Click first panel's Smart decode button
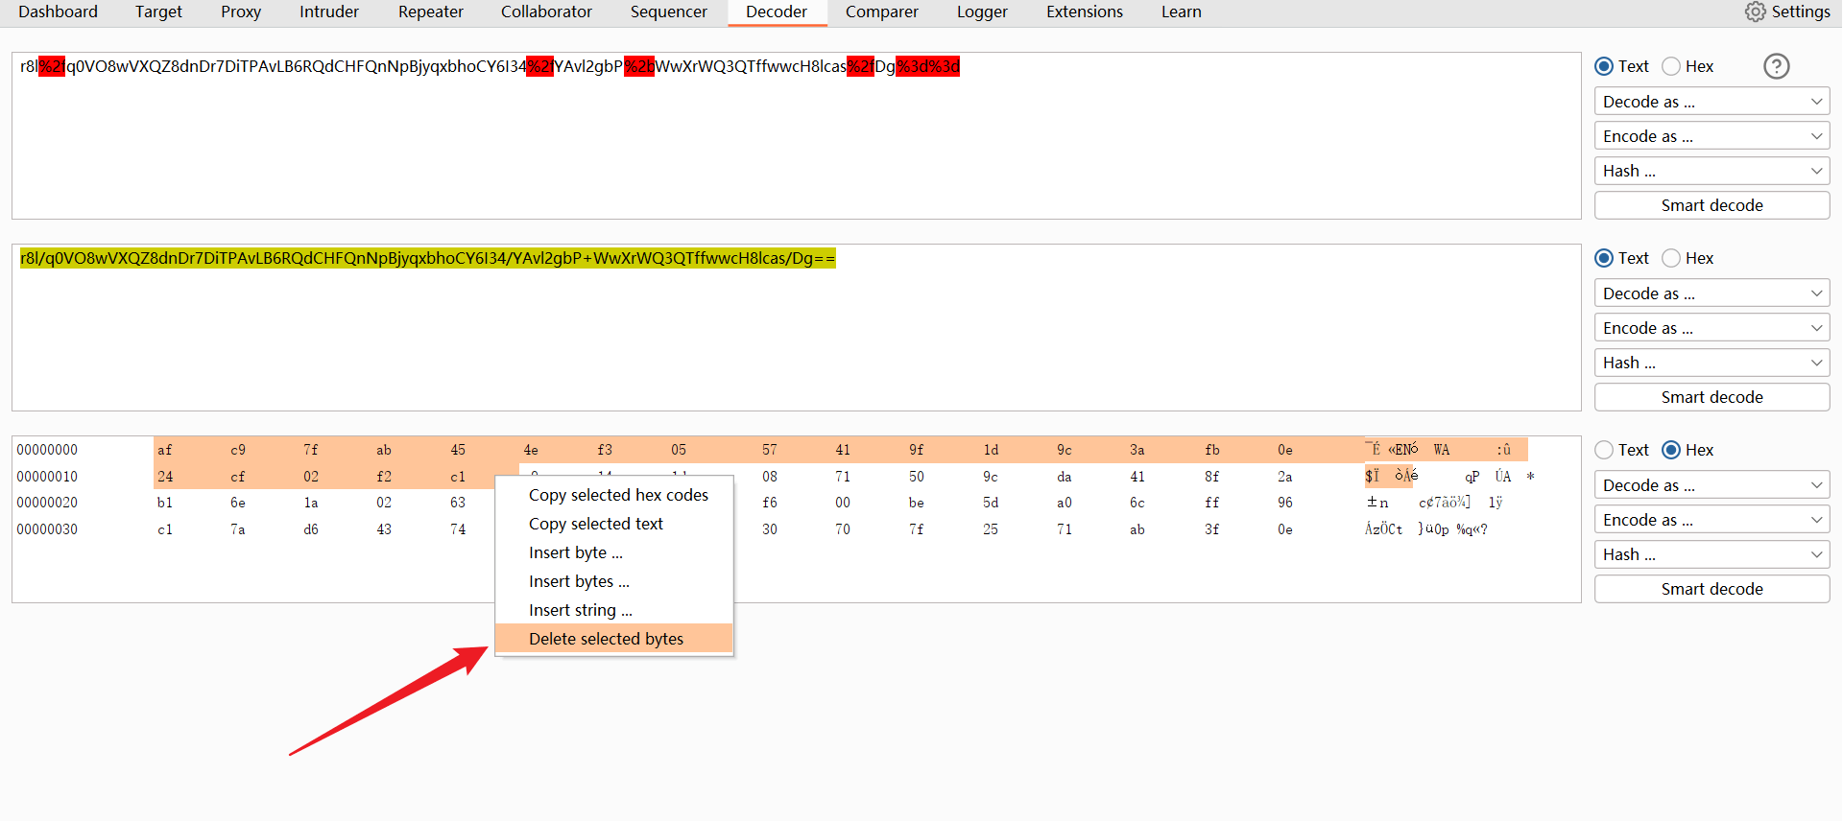 [x=1711, y=205]
